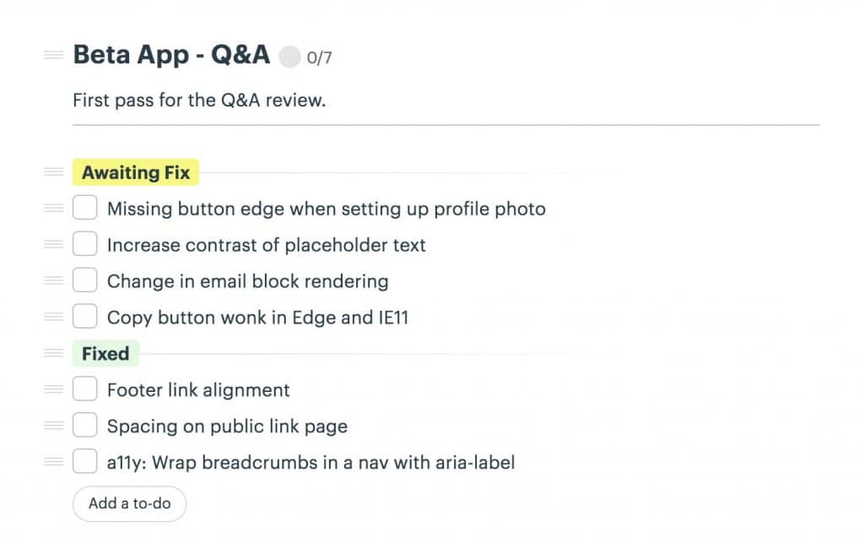Select the yellow Awaiting Fix group label
The width and height of the screenshot is (864, 538).
pos(135,173)
